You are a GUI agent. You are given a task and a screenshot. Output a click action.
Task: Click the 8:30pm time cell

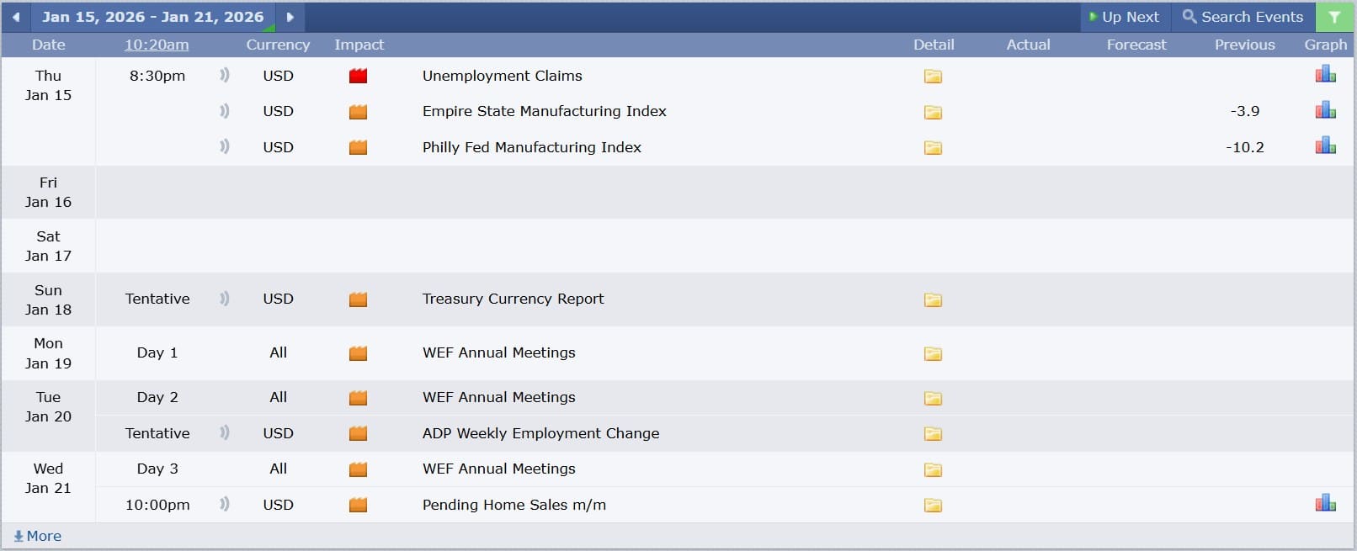pyautogui.click(x=157, y=76)
